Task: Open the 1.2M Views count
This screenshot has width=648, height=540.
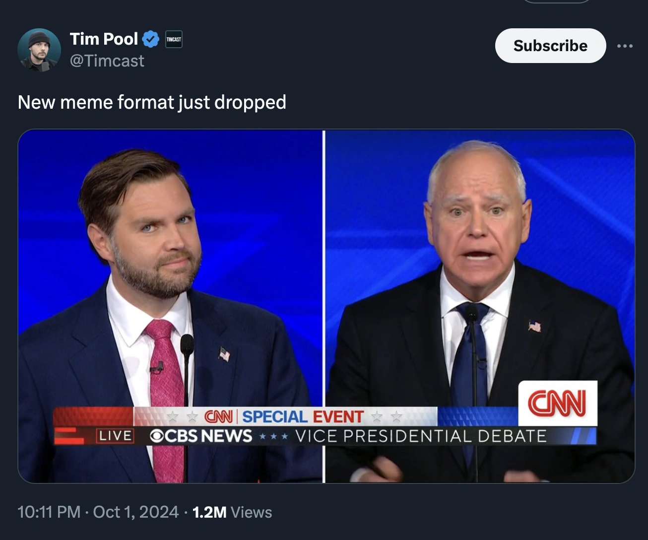Action: point(232,512)
